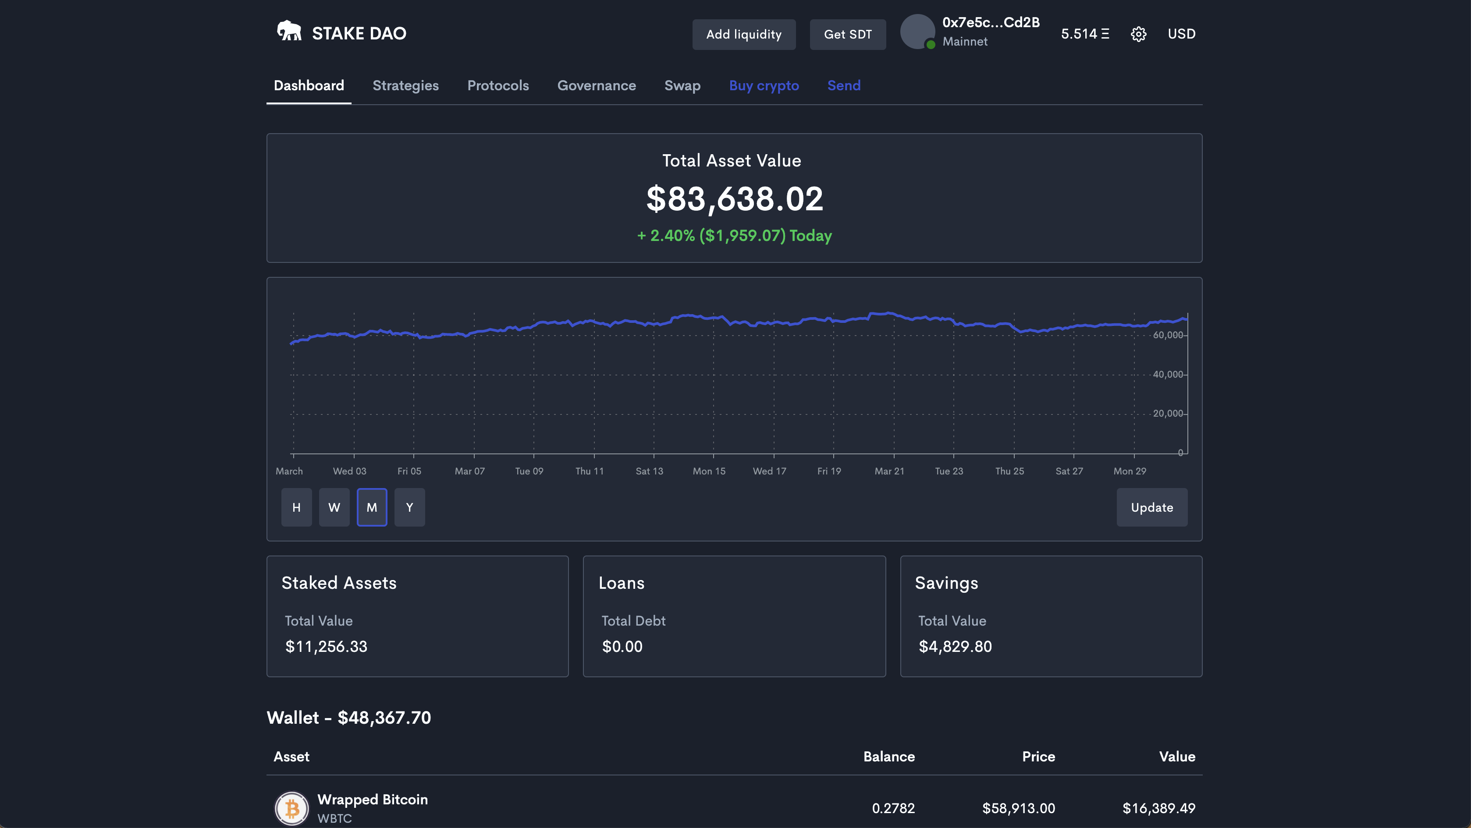1471x828 pixels.
Task: Click the Wrapped Bitcoin coin icon
Action: coord(292,807)
